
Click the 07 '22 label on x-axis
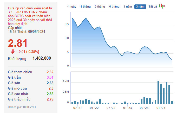coord(111,108)
